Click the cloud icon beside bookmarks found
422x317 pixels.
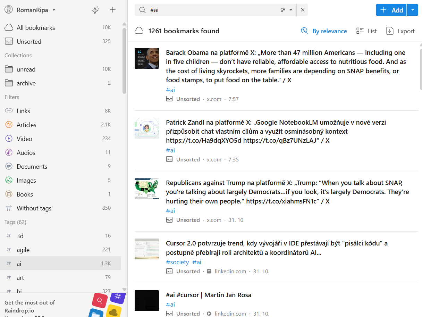pyautogui.click(x=139, y=31)
